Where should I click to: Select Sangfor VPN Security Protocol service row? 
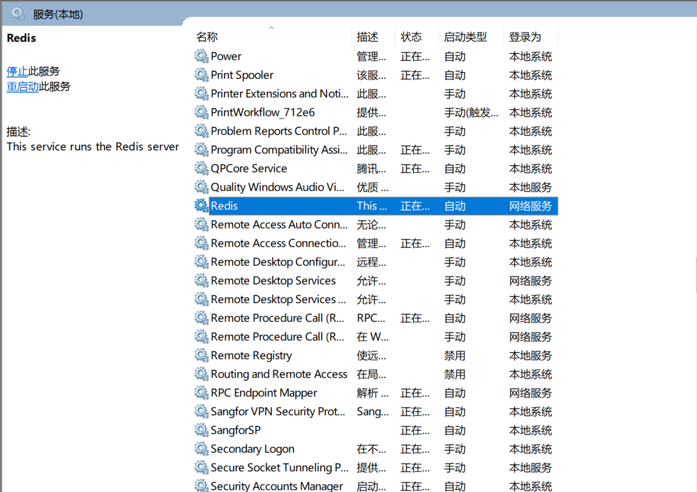click(277, 412)
